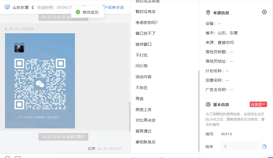Viewport: 273px width, 158px height.
Task: Click the 广告主名称 row
Action: coord(219,90)
